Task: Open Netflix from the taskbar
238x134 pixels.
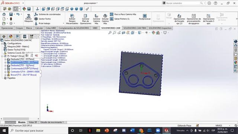Action: [x=90, y=131]
